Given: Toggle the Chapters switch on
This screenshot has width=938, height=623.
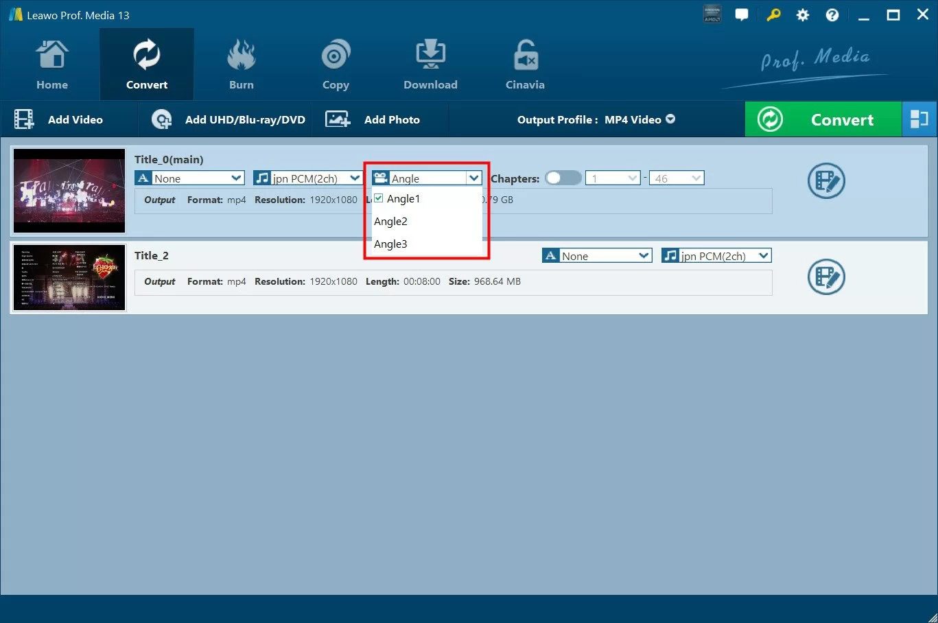Looking at the screenshot, I should (x=563, y=178).
